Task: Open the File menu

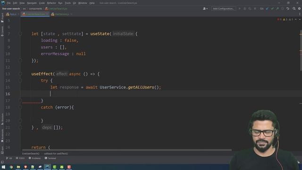Action: pos(8,3)
